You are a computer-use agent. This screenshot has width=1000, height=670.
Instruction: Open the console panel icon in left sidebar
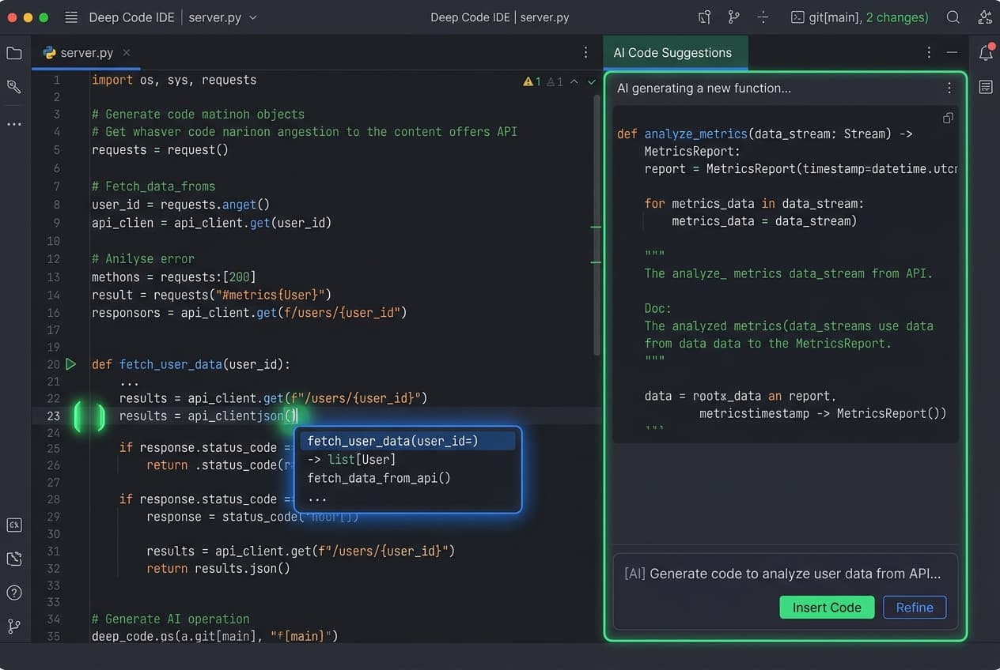[x=14, y=525]
